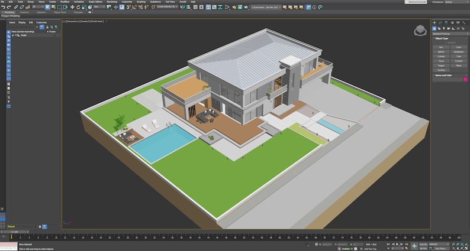Open the Standard Primitives dropdown

point(450,34)
